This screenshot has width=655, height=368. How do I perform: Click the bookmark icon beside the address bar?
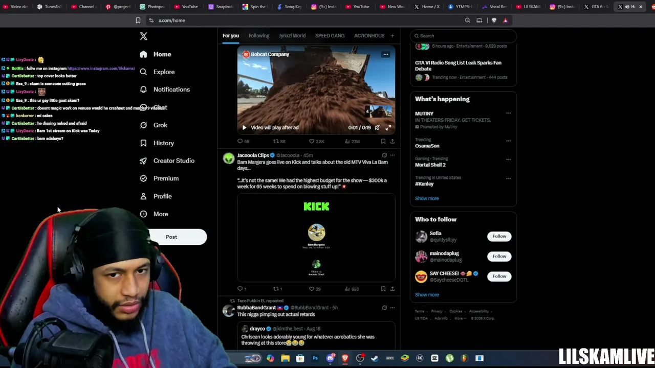[x=138, y=20]
